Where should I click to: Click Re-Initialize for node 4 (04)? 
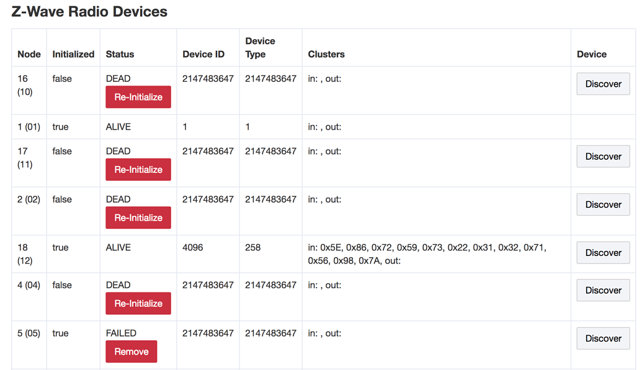click(138, 303)
